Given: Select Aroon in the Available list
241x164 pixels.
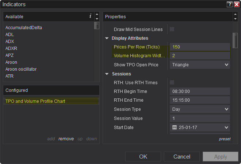Looking at the screenshot, I should 11,62.
